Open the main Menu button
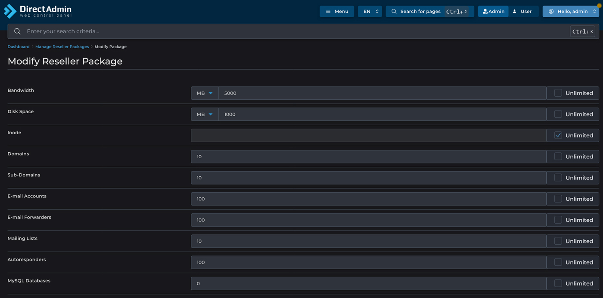Screen dimensions: 603x298 coord(337,12)
